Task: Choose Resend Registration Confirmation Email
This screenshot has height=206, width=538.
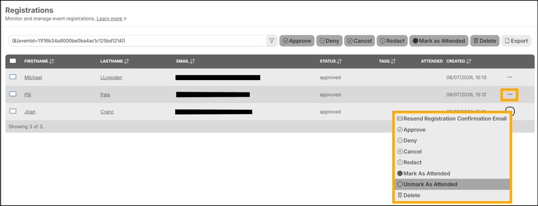Action: 452,119
